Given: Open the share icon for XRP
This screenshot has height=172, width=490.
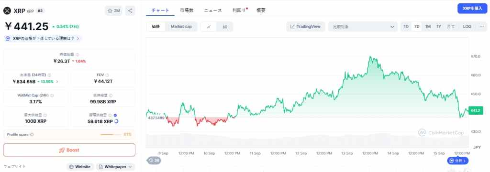Looking at the screenshot, I should (130, 11).
